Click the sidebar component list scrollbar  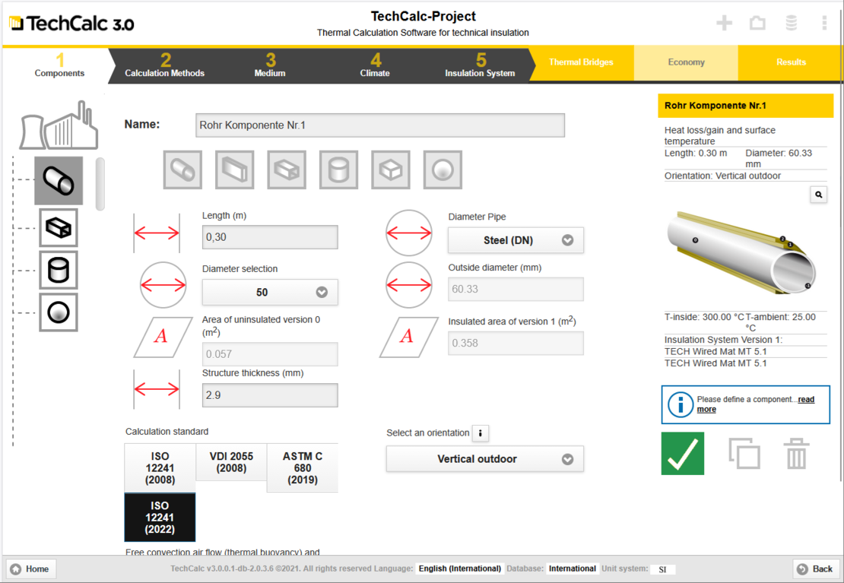[x=100, y=184]
